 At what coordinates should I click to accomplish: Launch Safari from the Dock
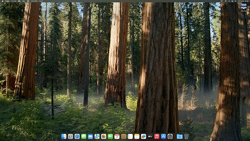[77, 136]
